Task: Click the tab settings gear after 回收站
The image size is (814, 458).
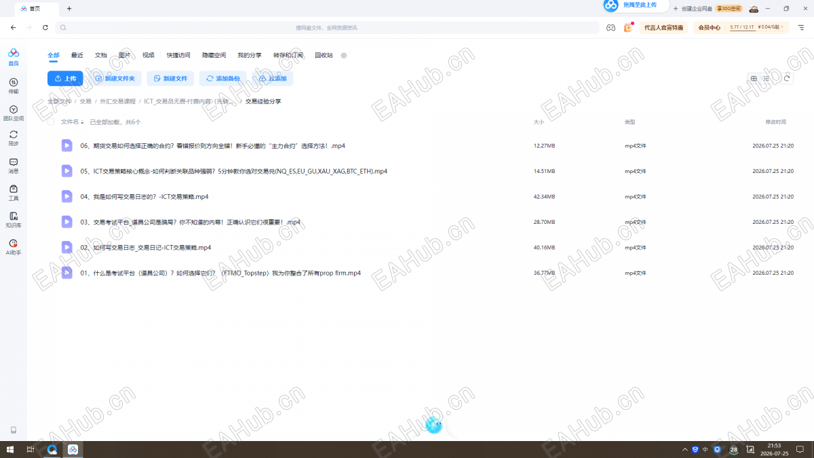Action: pyautogui.click(x=344, y=56)
